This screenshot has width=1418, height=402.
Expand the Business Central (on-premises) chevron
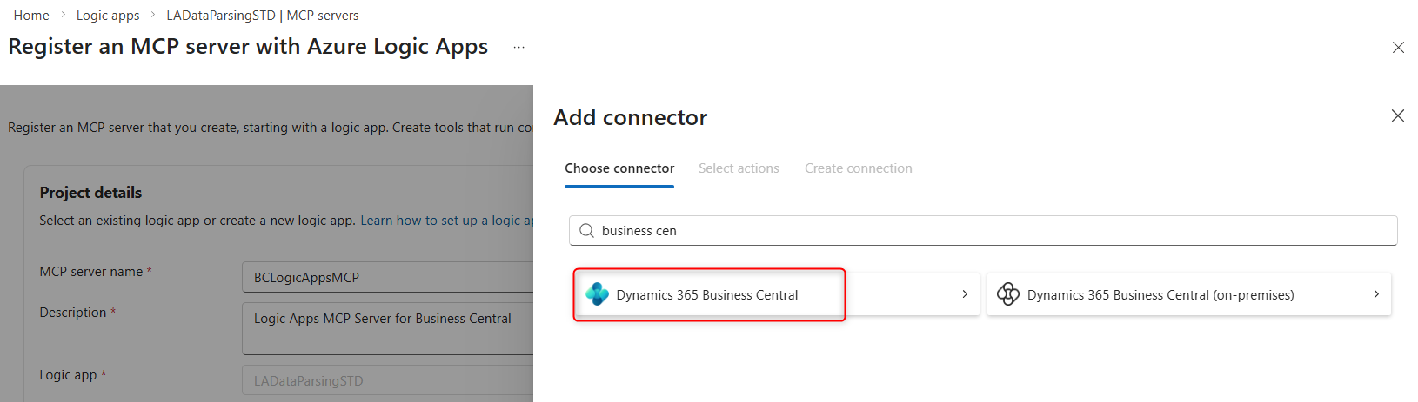(1375, 294)
